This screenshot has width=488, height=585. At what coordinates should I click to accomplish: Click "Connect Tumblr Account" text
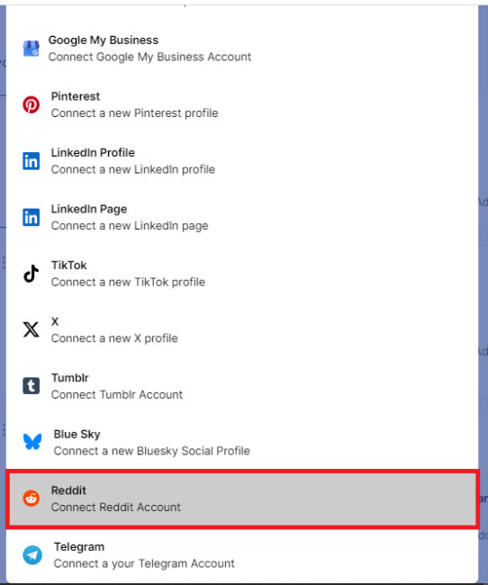click(x=117, y=395)
